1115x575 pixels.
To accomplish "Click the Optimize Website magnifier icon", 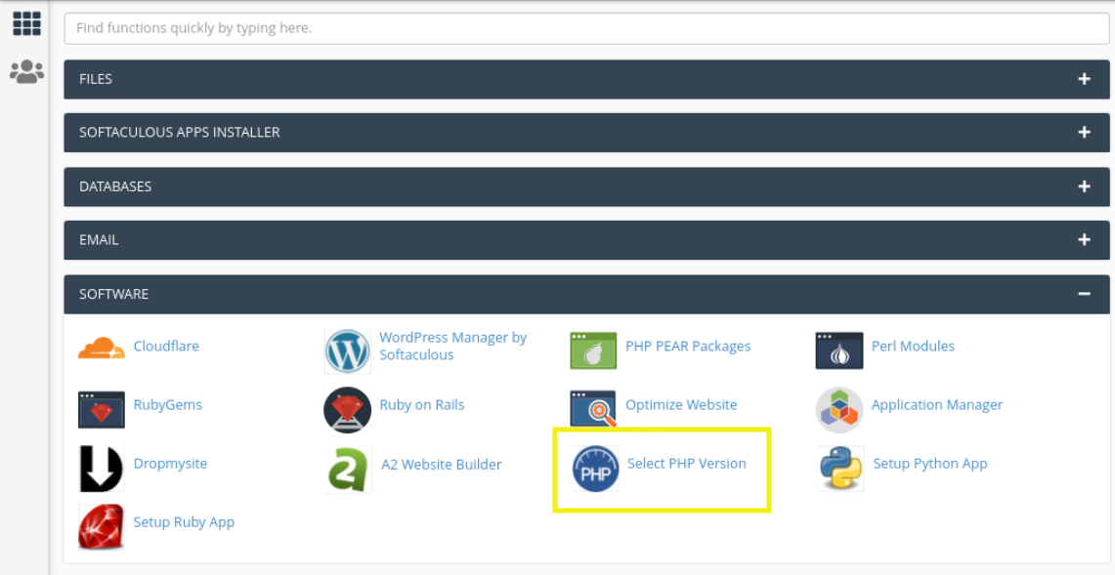I will tap(593, 409).
